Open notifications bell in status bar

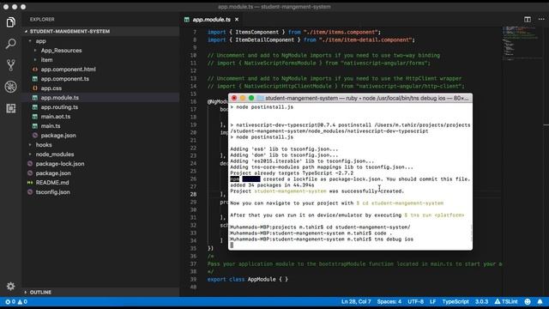(540, 301)
